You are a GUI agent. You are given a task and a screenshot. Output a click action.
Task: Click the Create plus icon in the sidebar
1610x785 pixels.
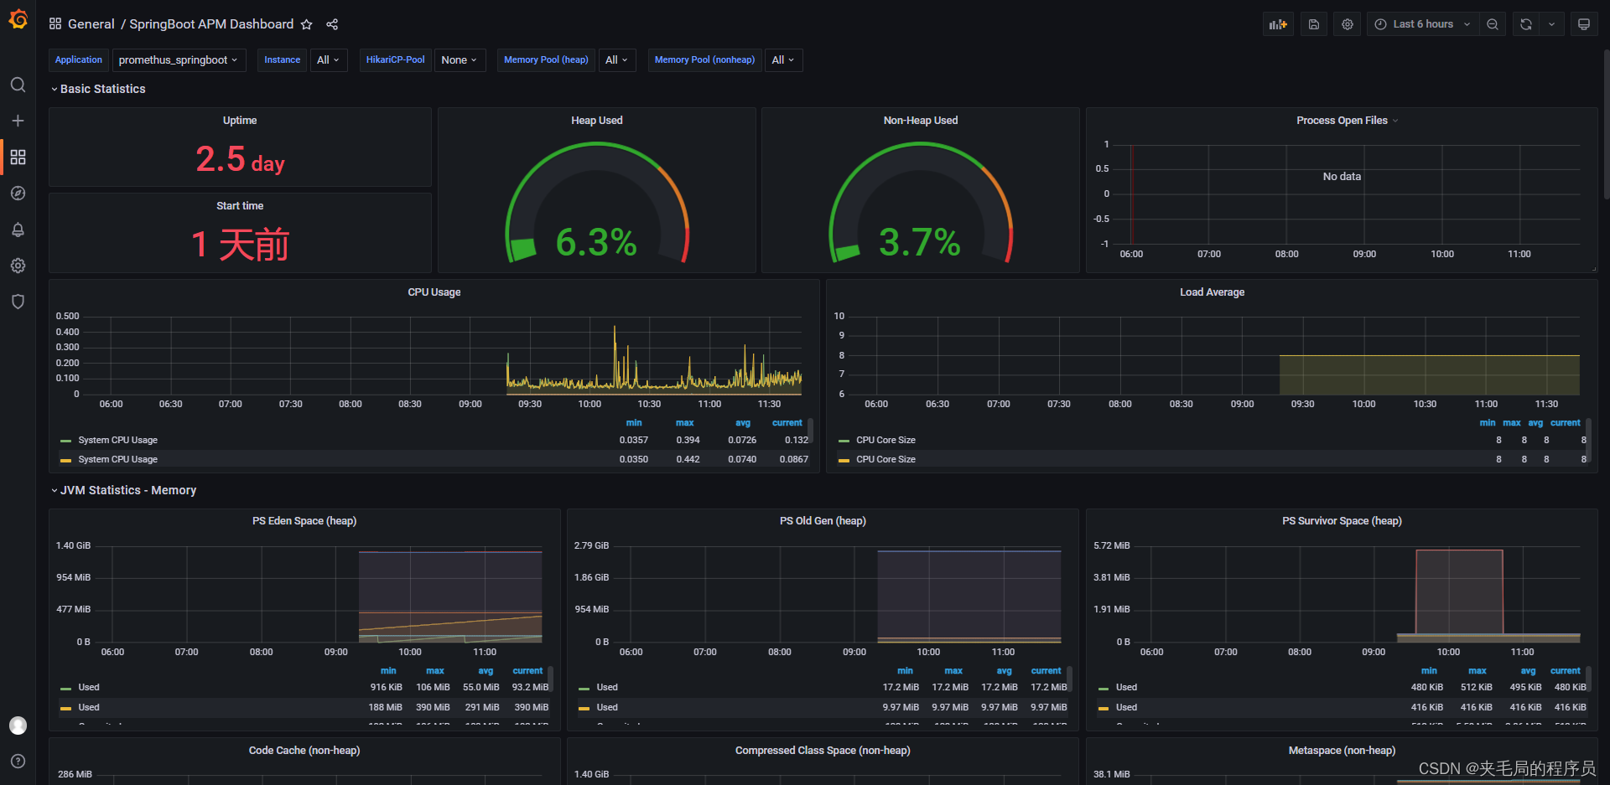[18, 121]
